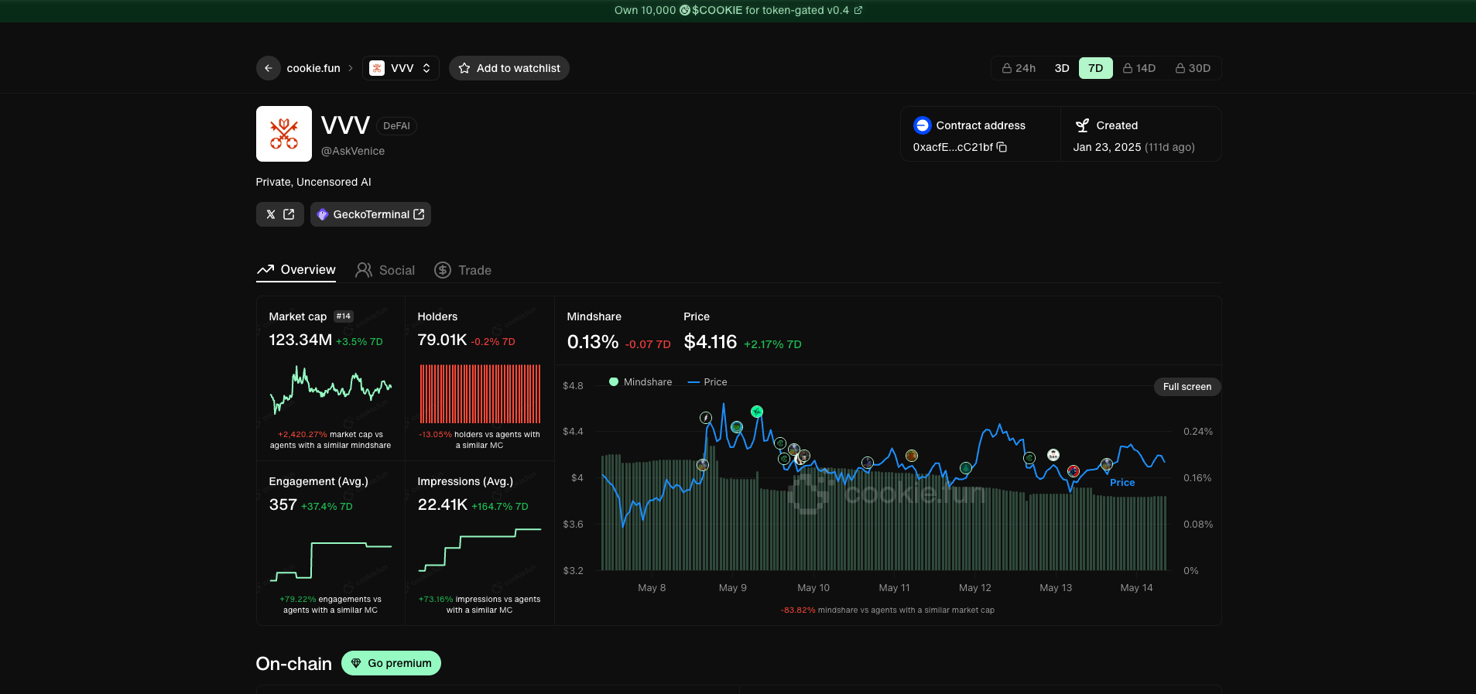Click the blue Base chain icon
The image size is (1476, 694).
point(922,125)
